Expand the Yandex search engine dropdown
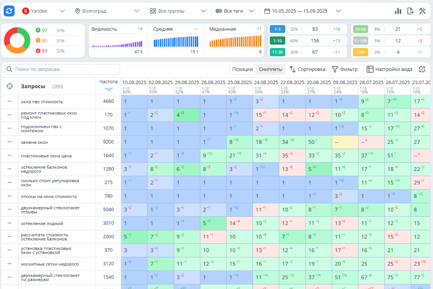The height and width of the screenshot is (289, 433). point(44,11)
